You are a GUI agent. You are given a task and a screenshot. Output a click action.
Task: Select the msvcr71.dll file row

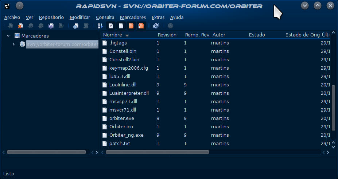215,110
